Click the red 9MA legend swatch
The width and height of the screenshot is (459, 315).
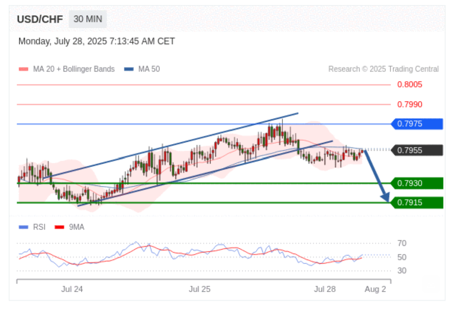[x=59, y=227]
